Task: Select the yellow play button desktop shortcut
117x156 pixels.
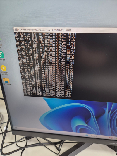Action: [x=4, y=68]
